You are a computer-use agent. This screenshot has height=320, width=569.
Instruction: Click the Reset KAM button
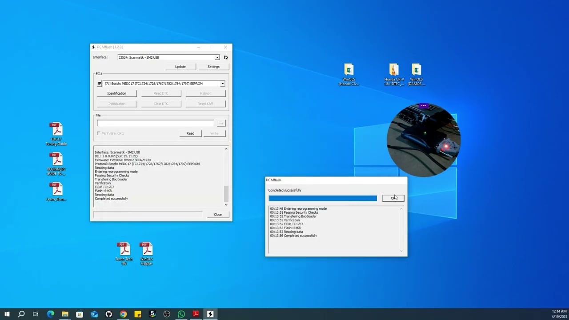click(205, 104)
